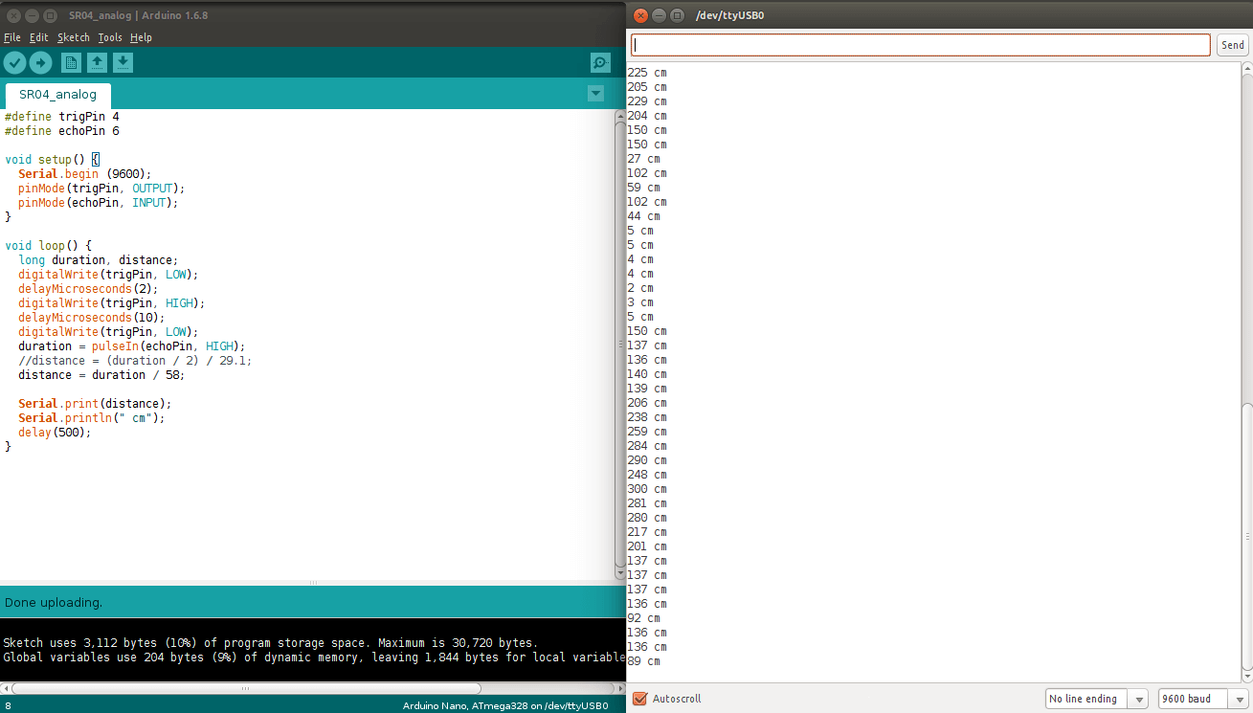1253x713 pixels.
Task: Click the Send button in serial monitor
Action: (x=1232, y=45)
